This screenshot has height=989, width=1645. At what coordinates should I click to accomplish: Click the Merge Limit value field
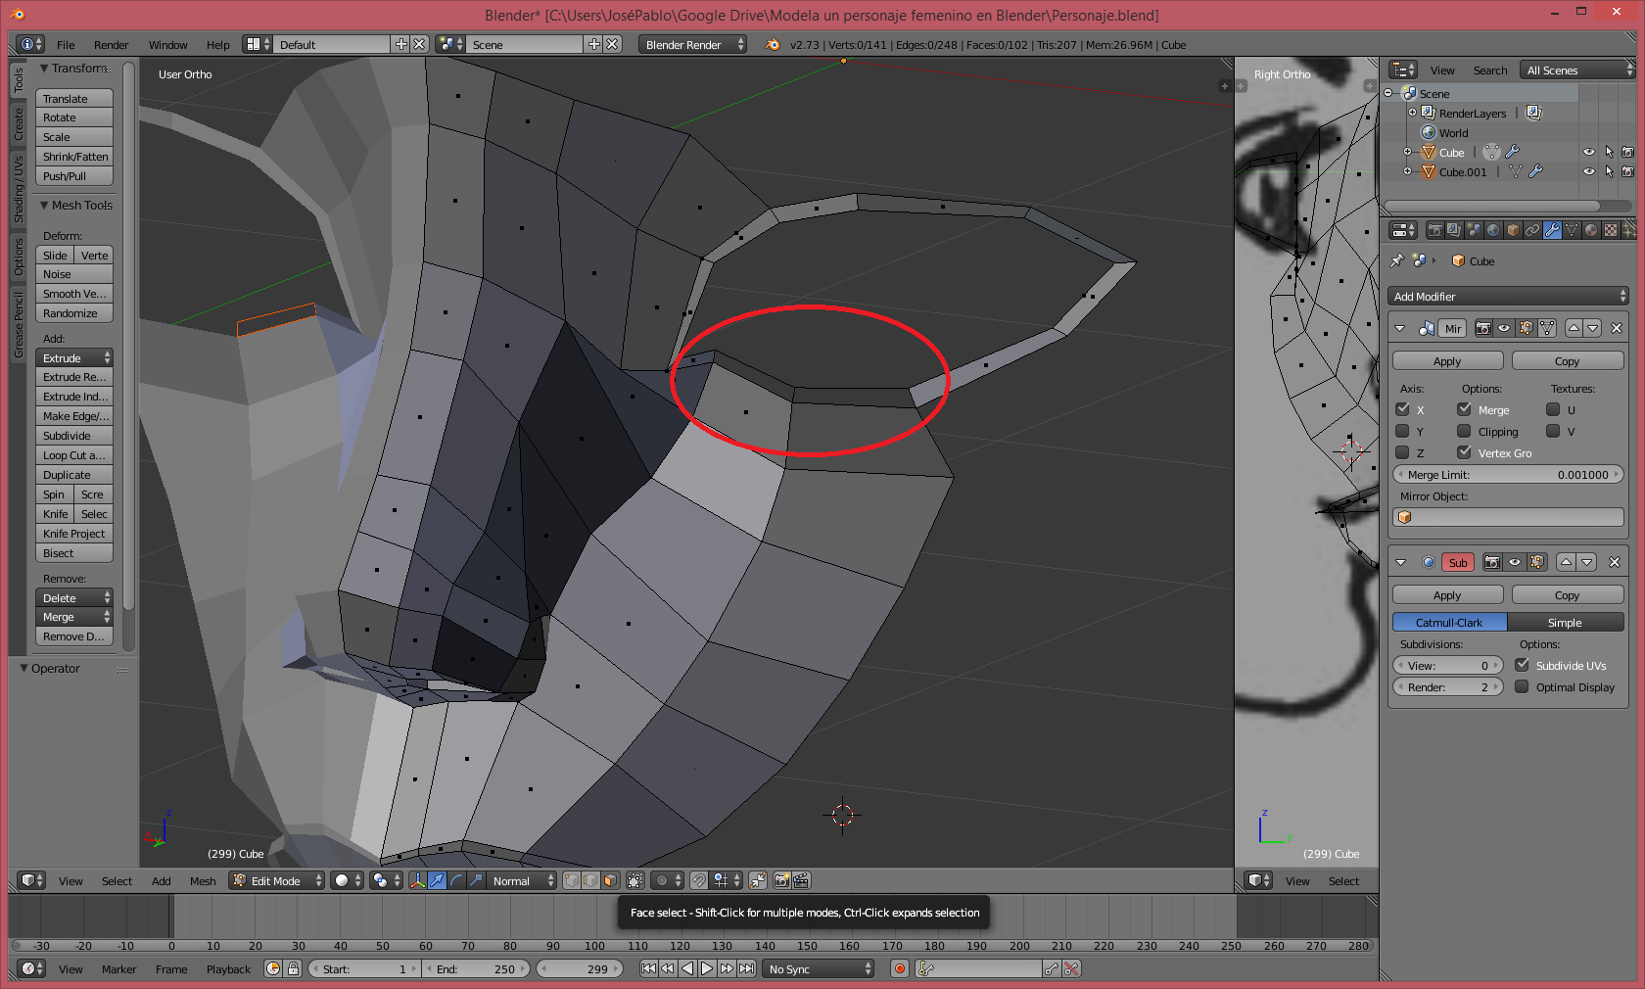coord(1508,475)
